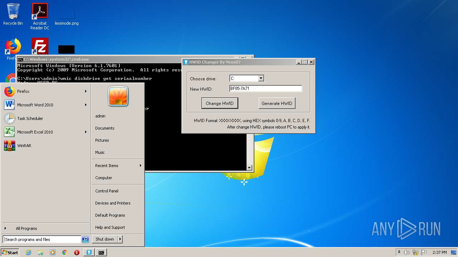Viewport: 458px width, 257px height.
Task: Open volume speaker tray icon
Action: click(407, 252)
